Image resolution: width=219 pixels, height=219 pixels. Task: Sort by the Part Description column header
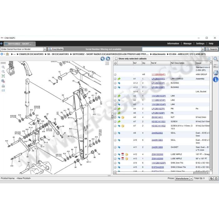point(183,63)
